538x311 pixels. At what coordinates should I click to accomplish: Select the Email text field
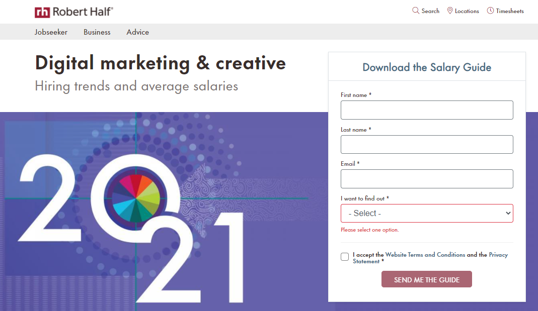tap(427, 179)
